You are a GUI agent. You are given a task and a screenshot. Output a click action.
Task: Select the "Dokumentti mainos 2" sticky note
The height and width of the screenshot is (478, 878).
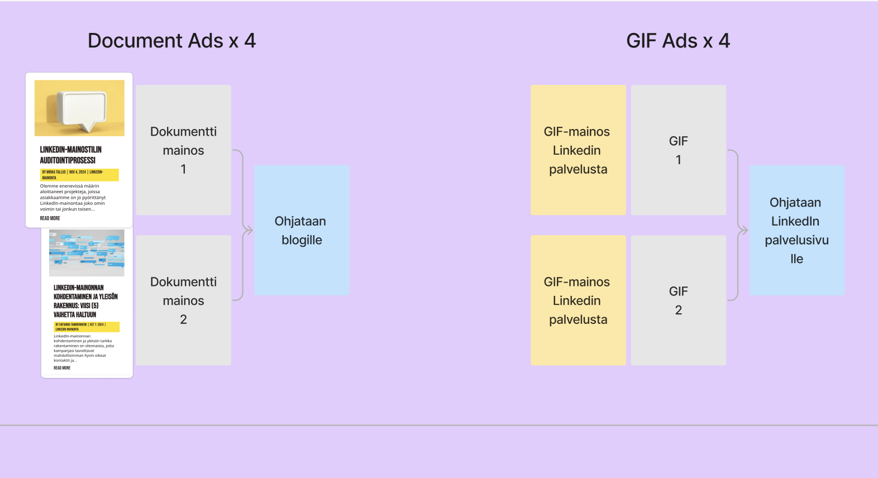[x=183, y=300]
